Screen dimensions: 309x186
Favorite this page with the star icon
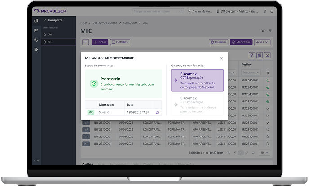click(x=263, y=31)
